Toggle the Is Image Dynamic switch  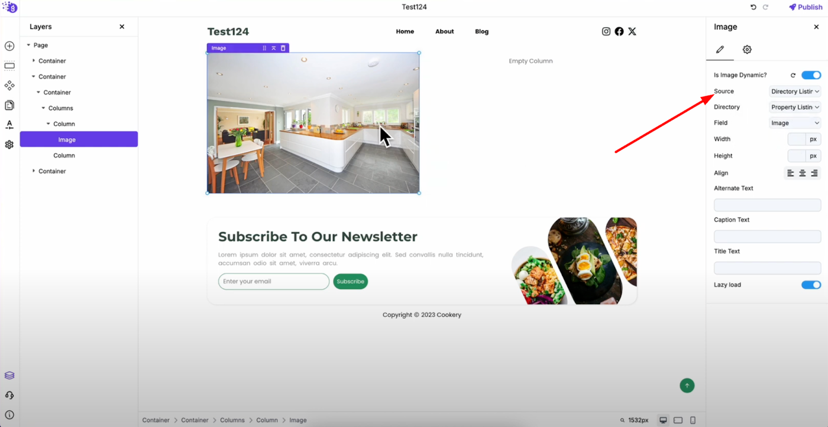(811, 75)
